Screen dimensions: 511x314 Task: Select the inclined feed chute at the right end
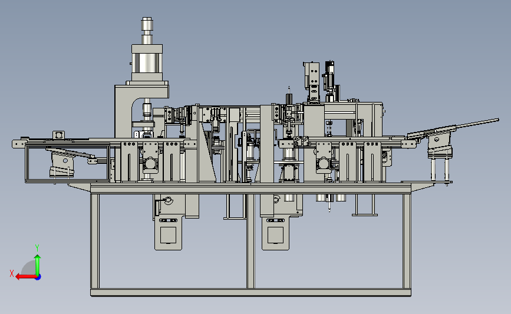point(453,127)
